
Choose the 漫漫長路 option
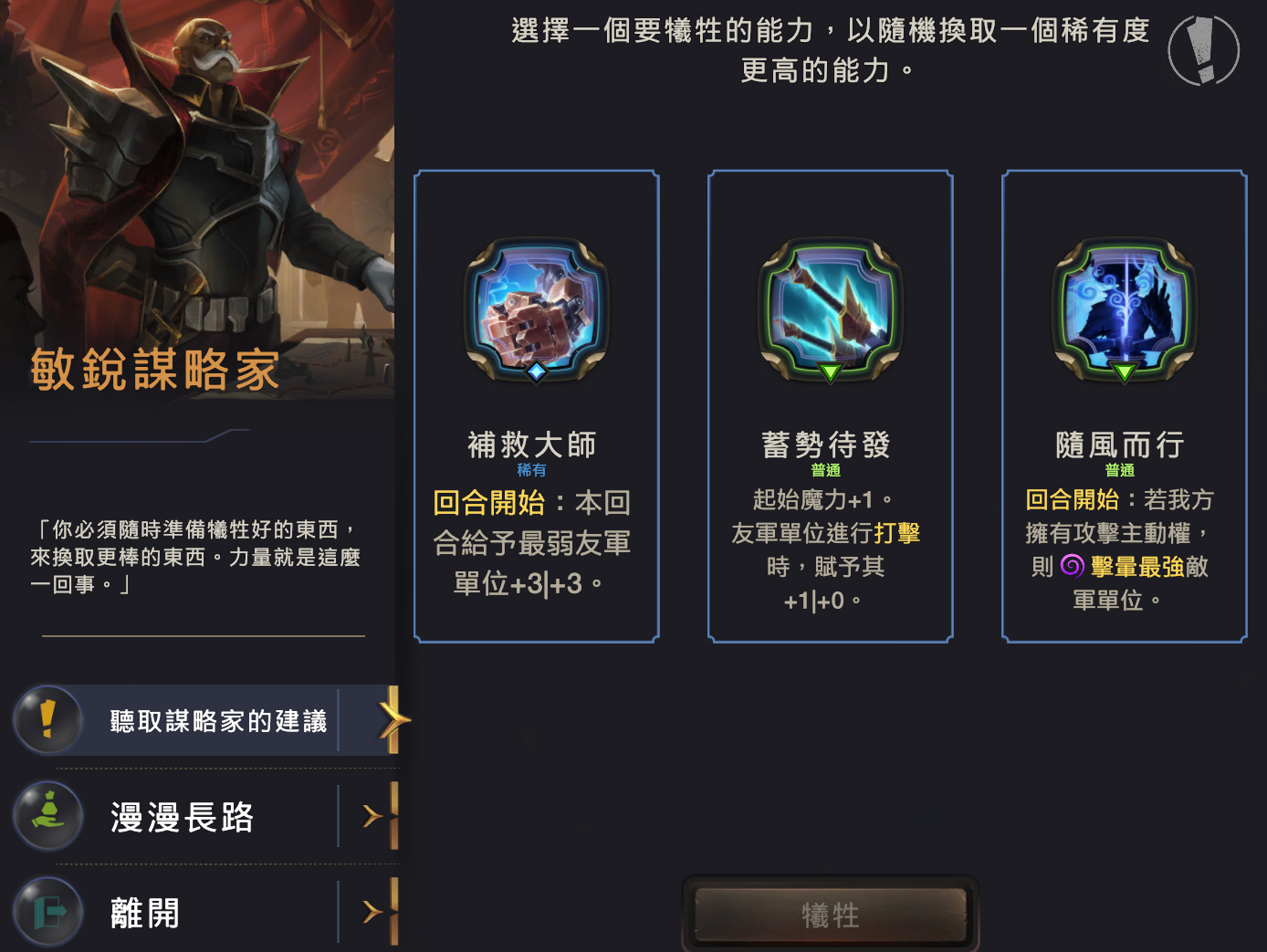click(206, 816)
